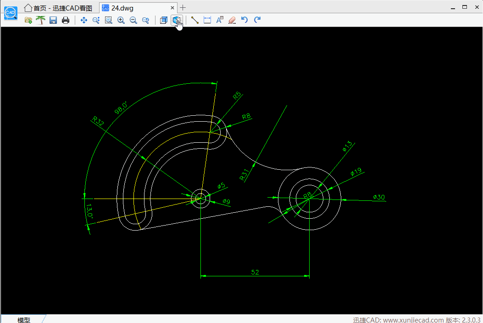The height and width of the screenshot is (323, 483).
Task: Click the R5 radius label
Action: [x=237, y=96]
